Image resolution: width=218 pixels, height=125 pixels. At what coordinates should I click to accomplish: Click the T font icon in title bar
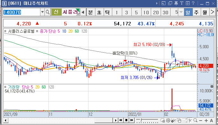182,3
